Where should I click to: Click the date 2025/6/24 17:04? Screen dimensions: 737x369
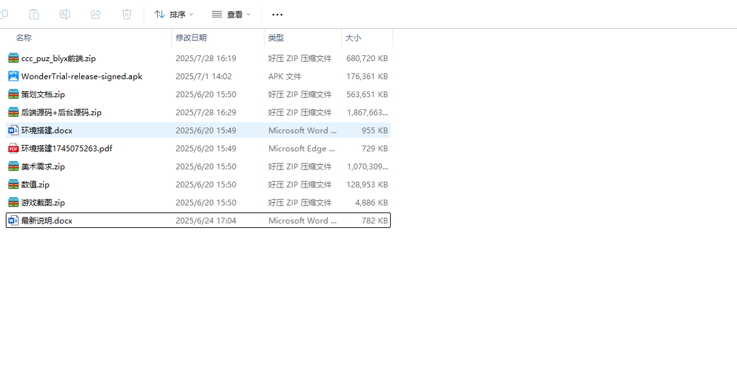206,220
